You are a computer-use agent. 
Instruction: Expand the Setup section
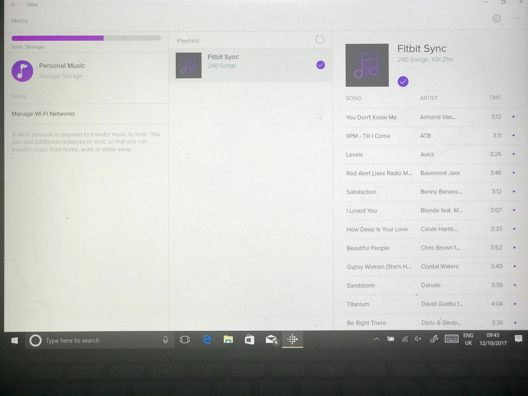tap(20, 96)
